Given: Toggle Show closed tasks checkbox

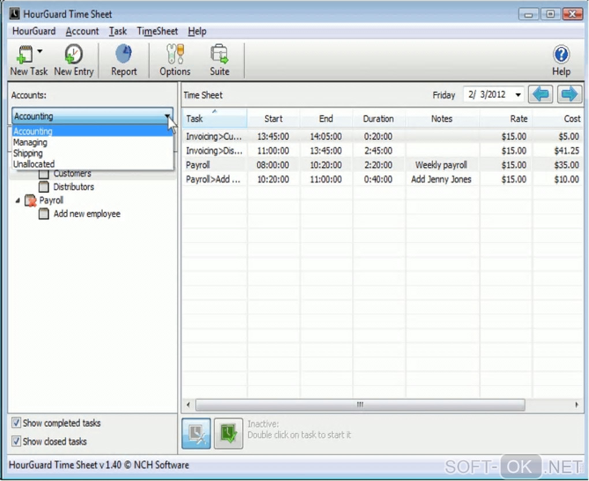Looking at the screenshot, I should coord(16,441).
